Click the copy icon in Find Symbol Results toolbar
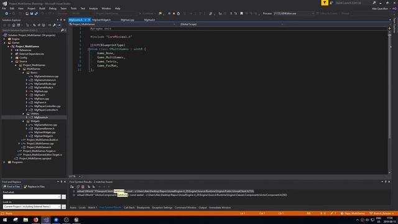Screen dimensions: 398x224 point(78,187)
